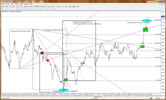Image resolution: width=166 pixels, height=100 pixels.
Task: Select the Vertical Line tool
Action: click(x=9, y=9)
